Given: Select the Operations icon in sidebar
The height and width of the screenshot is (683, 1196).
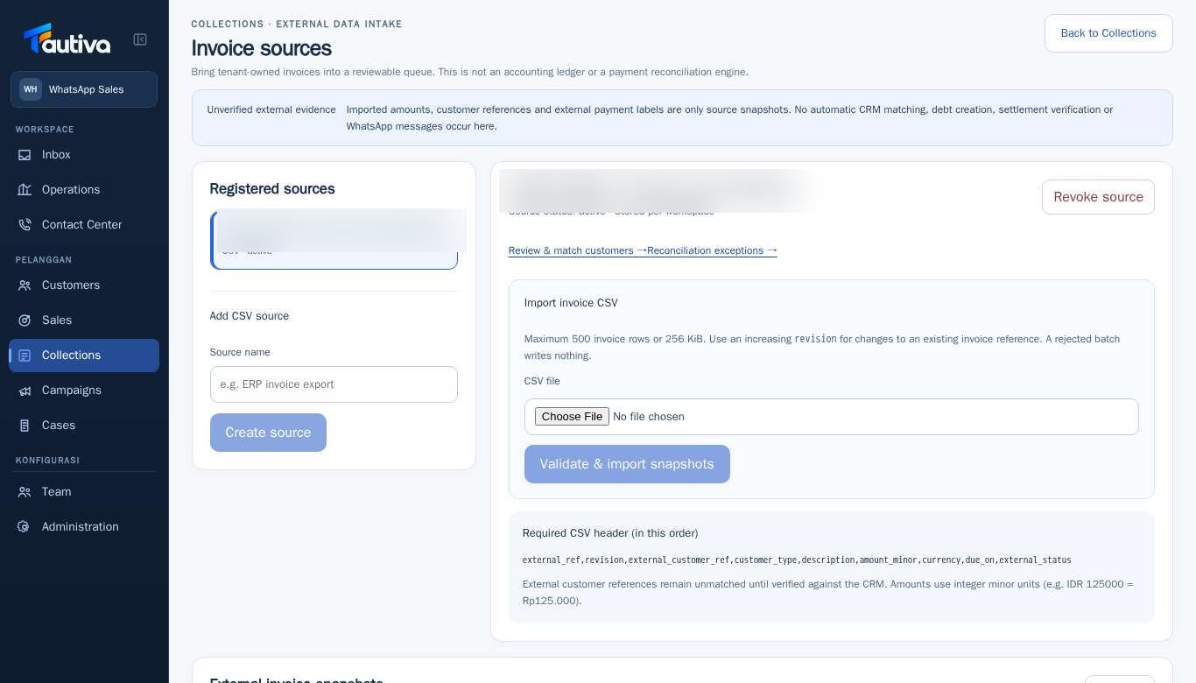Looking at the screenshot, I should tap(25, 190).
